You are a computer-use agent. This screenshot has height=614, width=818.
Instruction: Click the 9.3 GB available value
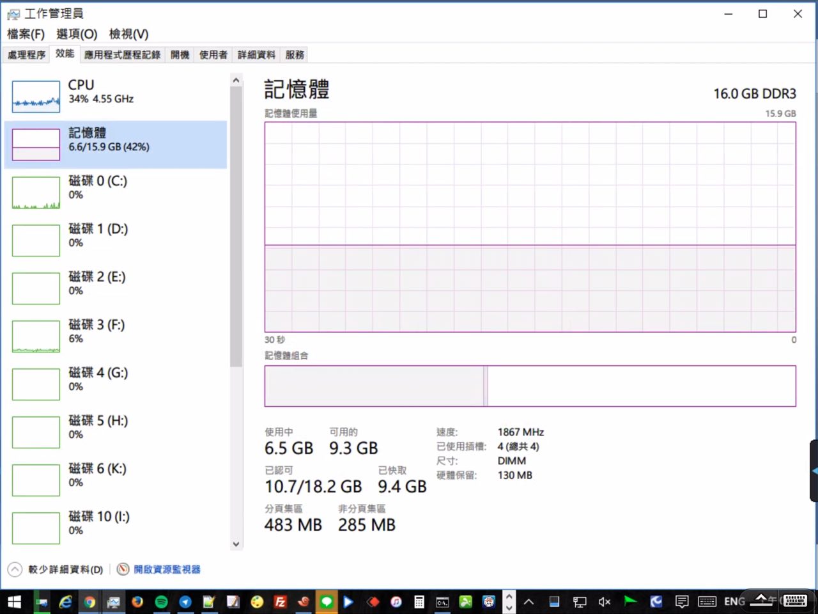[353, 448]
